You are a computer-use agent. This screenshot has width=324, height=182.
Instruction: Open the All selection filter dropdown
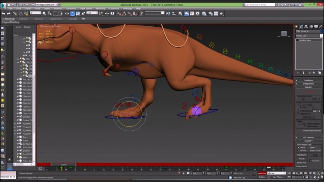click(x=36, y=13)
